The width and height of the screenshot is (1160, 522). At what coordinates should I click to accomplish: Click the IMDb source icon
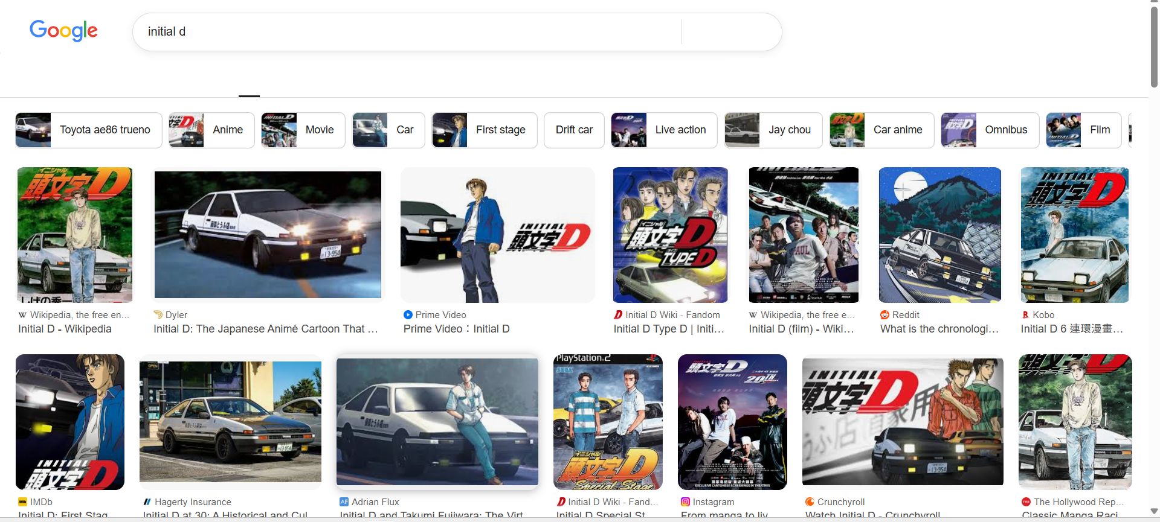click(x=23, y=501)
